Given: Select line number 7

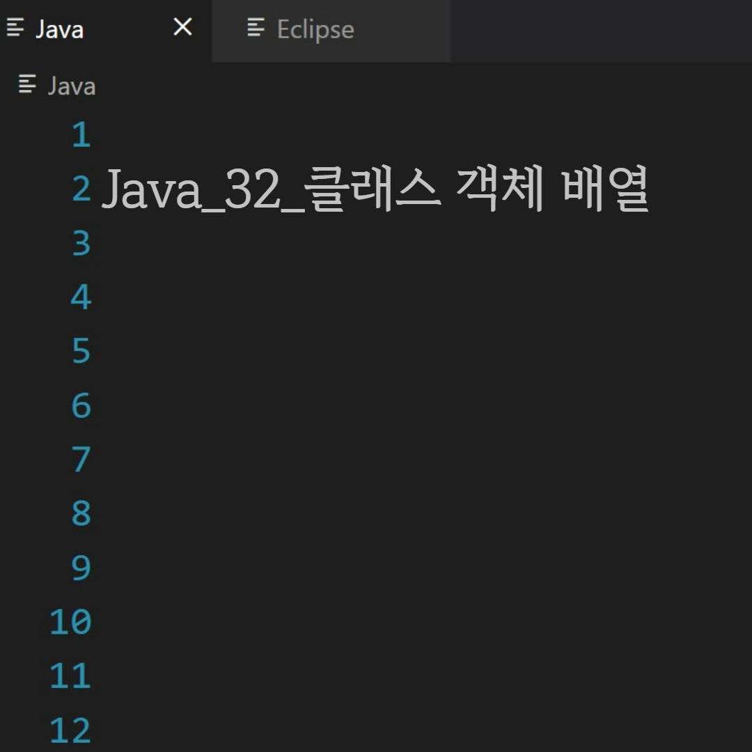Looking at the screenshot, I should pyautogui.click(x=81, y=460).
